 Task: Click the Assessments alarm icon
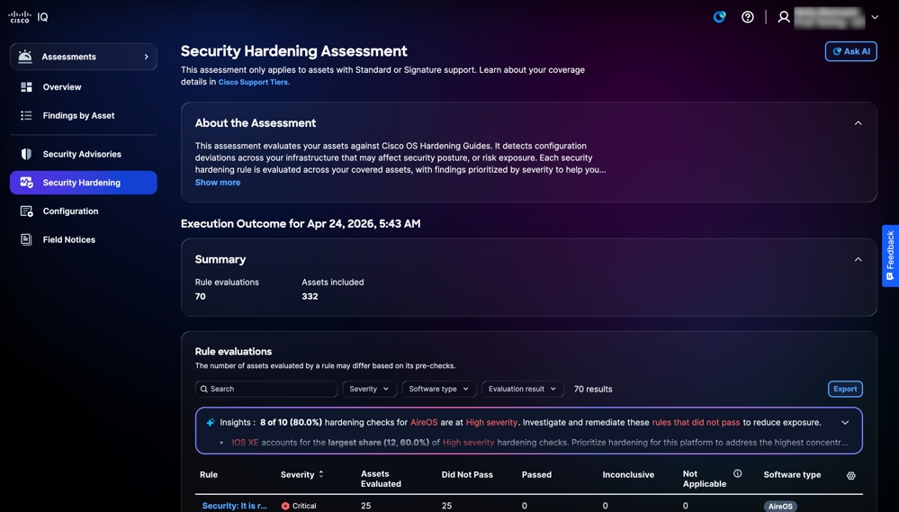[24, 57]
